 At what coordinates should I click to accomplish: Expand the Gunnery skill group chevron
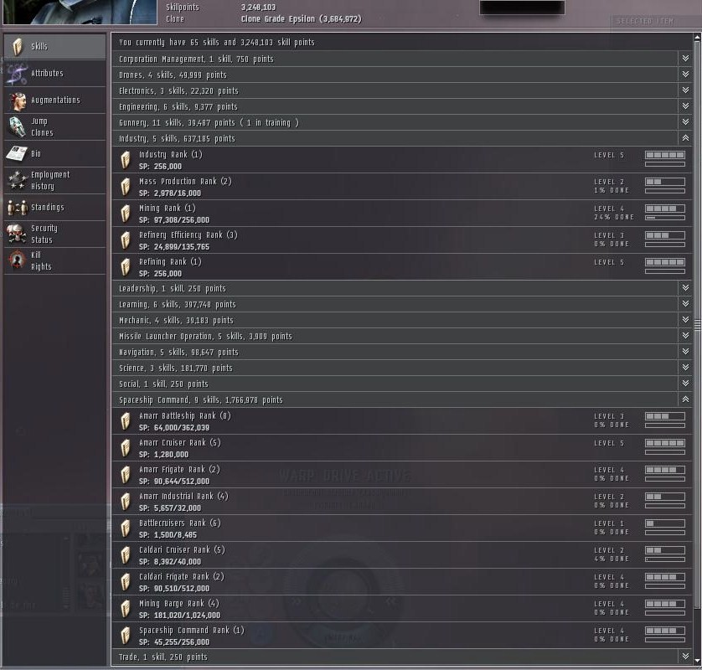pyautogui.click(x=685, y=122)
